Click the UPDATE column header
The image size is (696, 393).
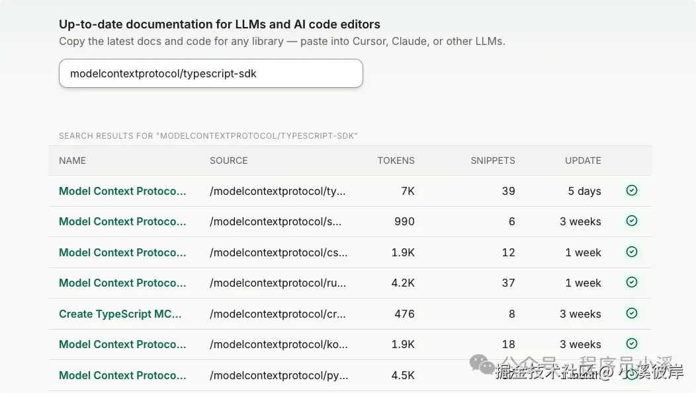point(583,161)
